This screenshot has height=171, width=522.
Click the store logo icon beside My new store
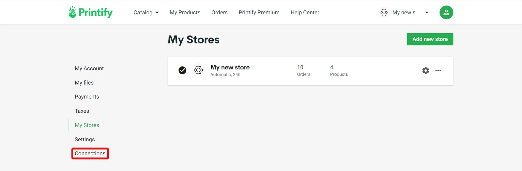(198, 70)
